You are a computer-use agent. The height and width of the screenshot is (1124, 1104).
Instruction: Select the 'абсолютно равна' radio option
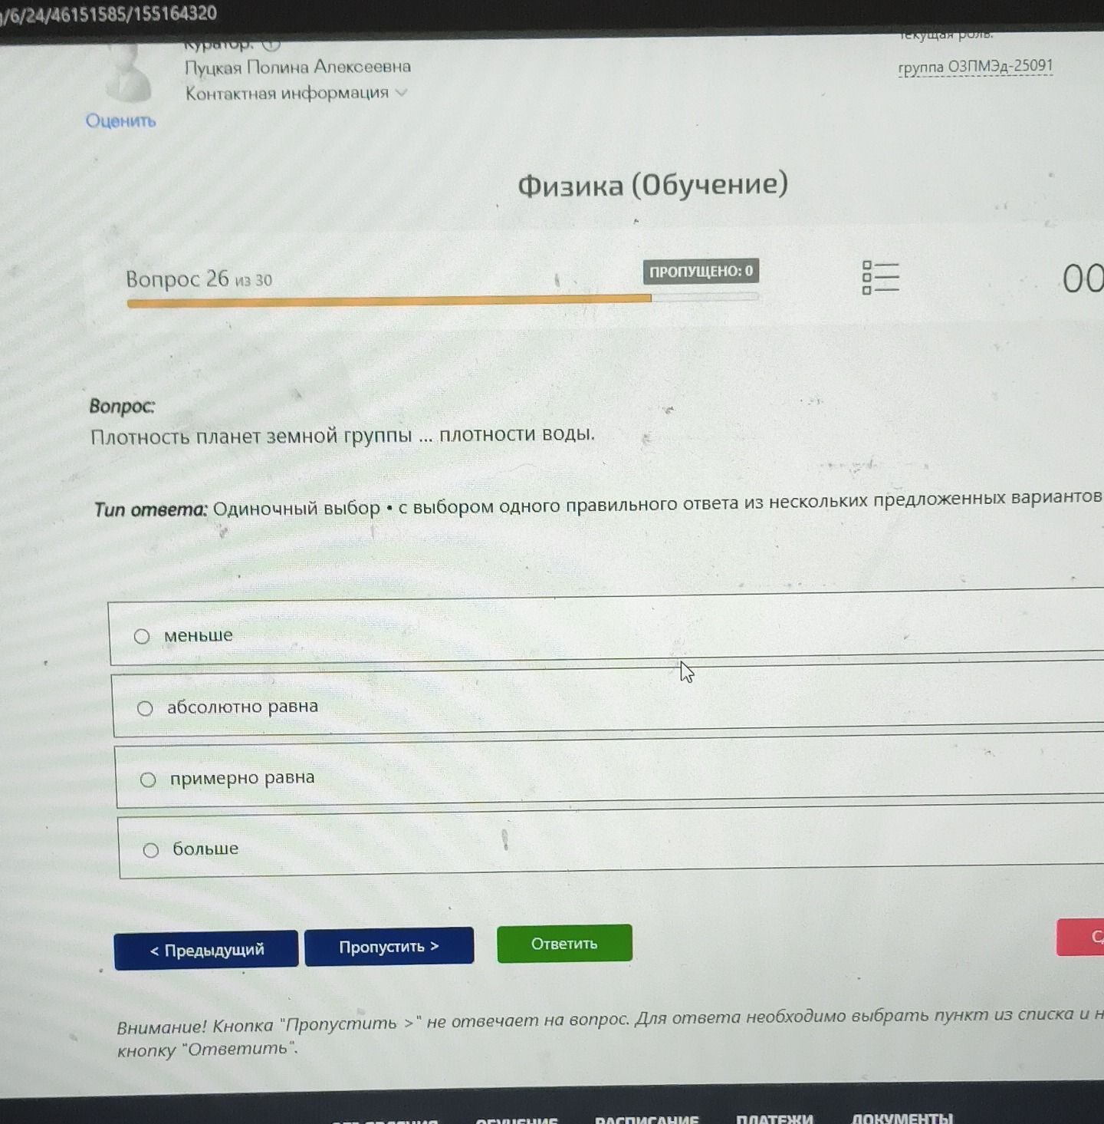coord(145,708)
